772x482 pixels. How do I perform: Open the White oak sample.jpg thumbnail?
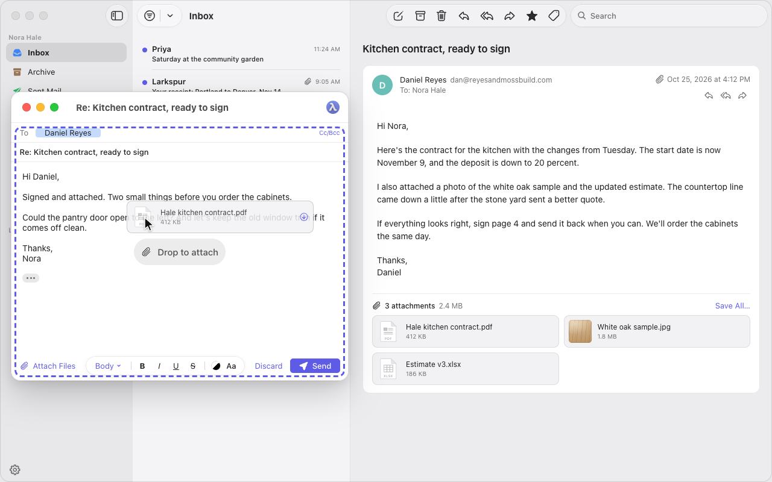click(580, 331)
